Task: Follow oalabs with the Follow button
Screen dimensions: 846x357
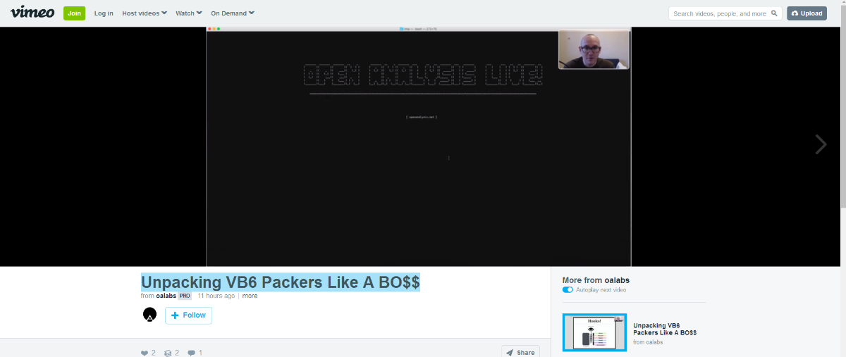Action: tap(188, 315)
